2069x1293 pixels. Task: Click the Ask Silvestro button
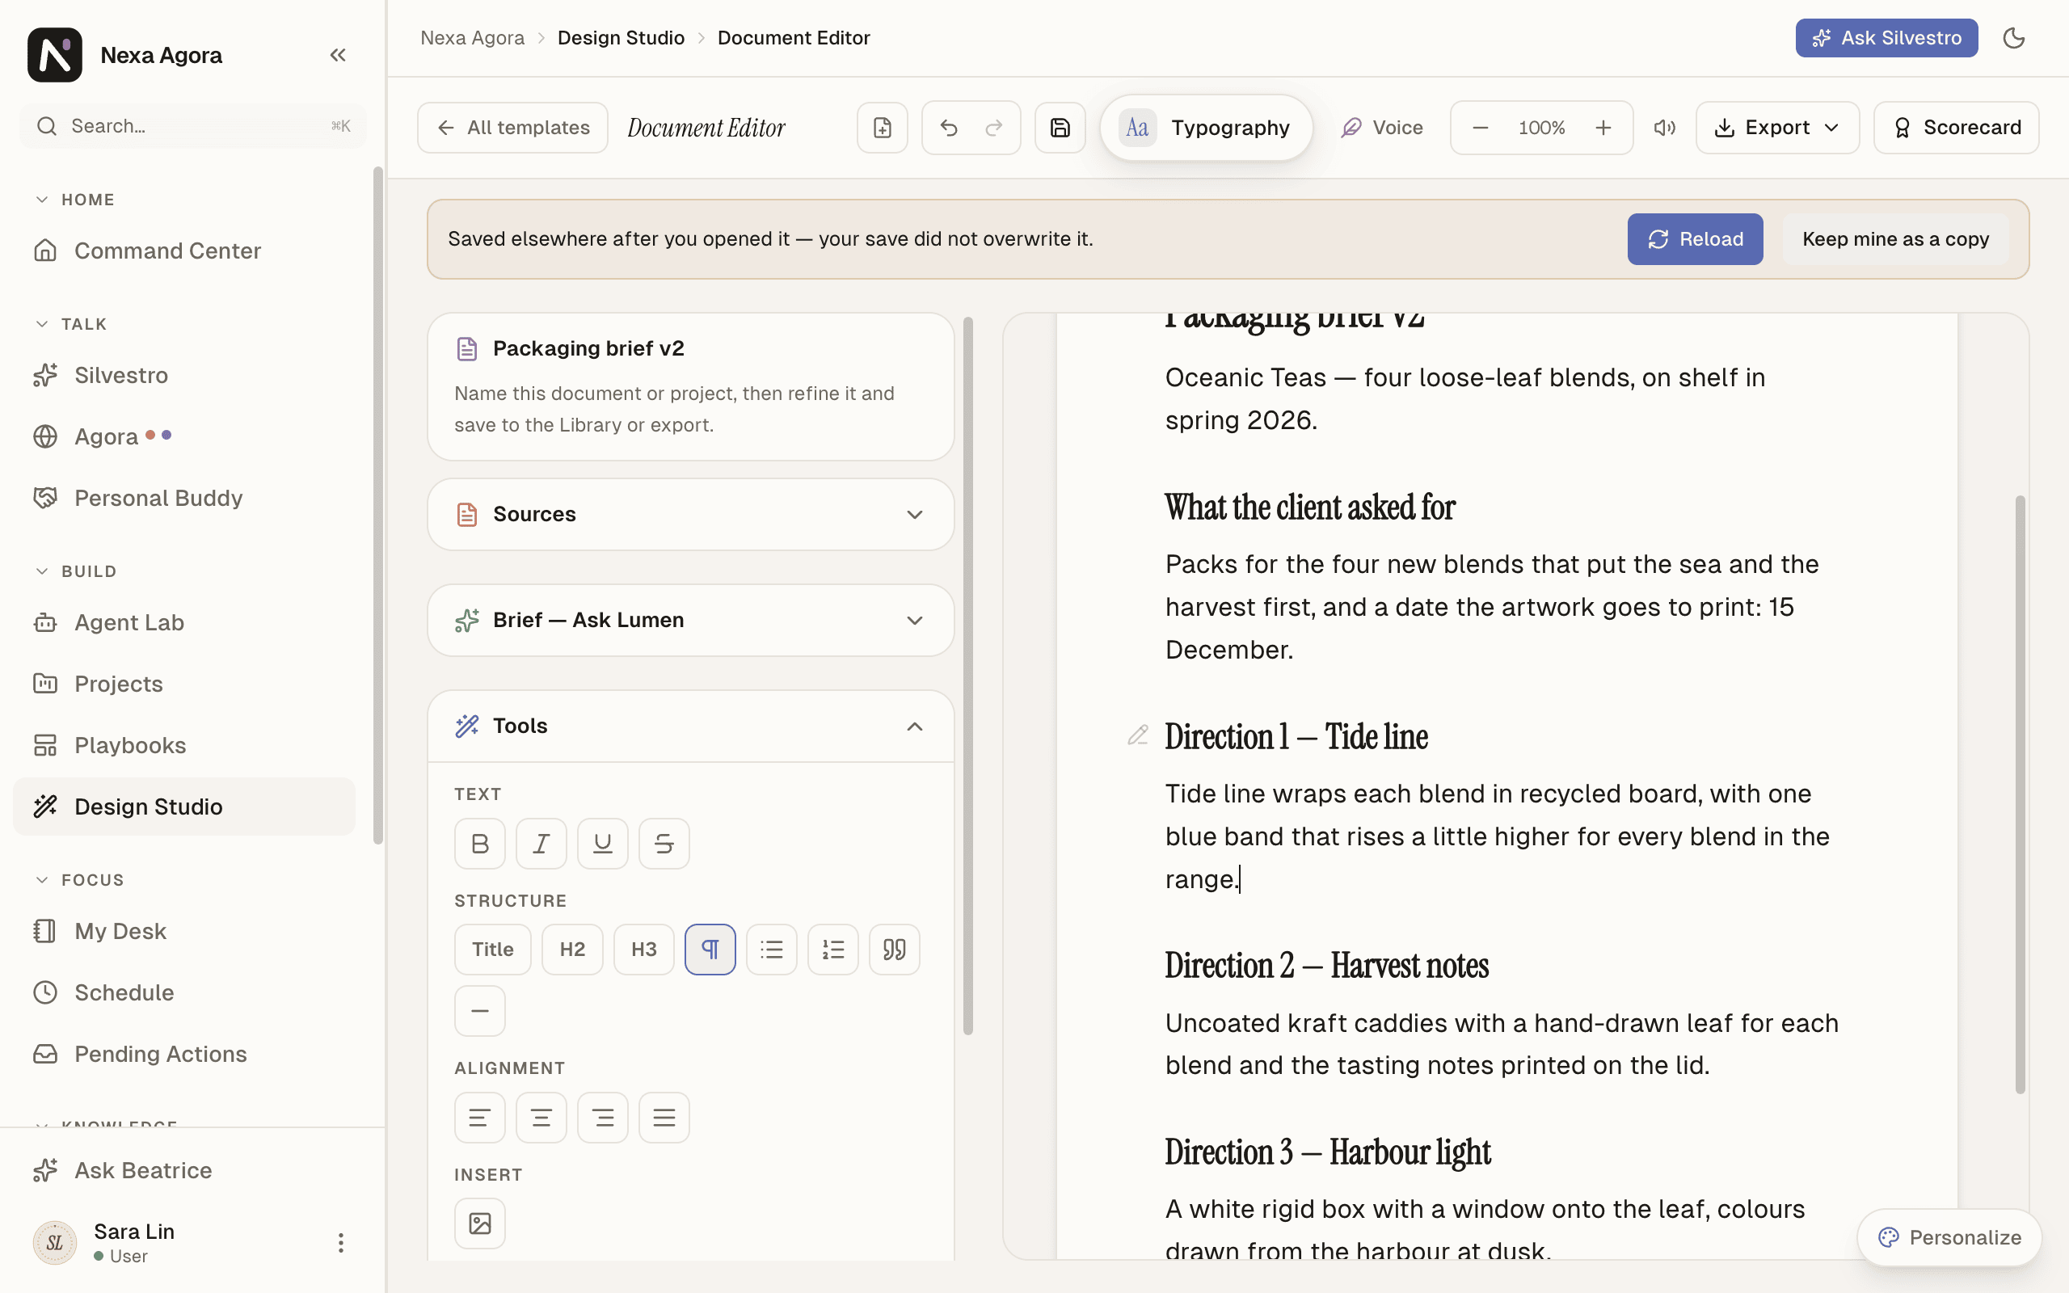[1886, 38]
